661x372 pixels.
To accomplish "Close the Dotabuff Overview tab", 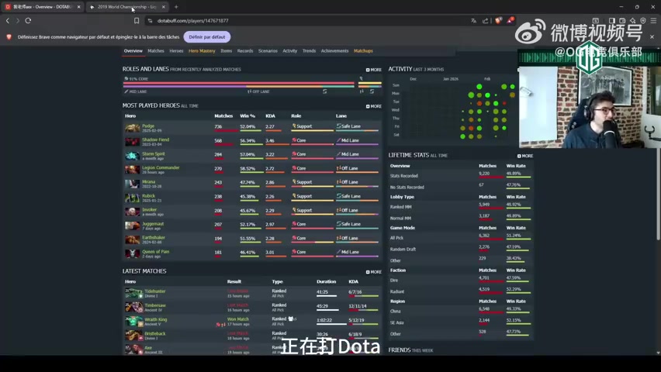I will click(x=79, y=7).
